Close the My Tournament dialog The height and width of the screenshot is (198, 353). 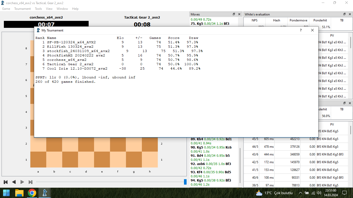[x=312, y=30]
